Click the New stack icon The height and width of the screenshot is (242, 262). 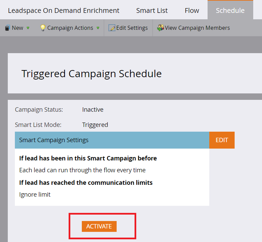7,28
